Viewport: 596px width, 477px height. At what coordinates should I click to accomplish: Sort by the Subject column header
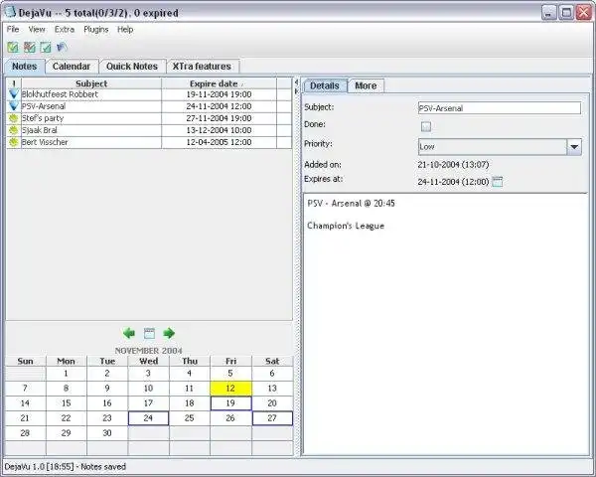[91, 83]
